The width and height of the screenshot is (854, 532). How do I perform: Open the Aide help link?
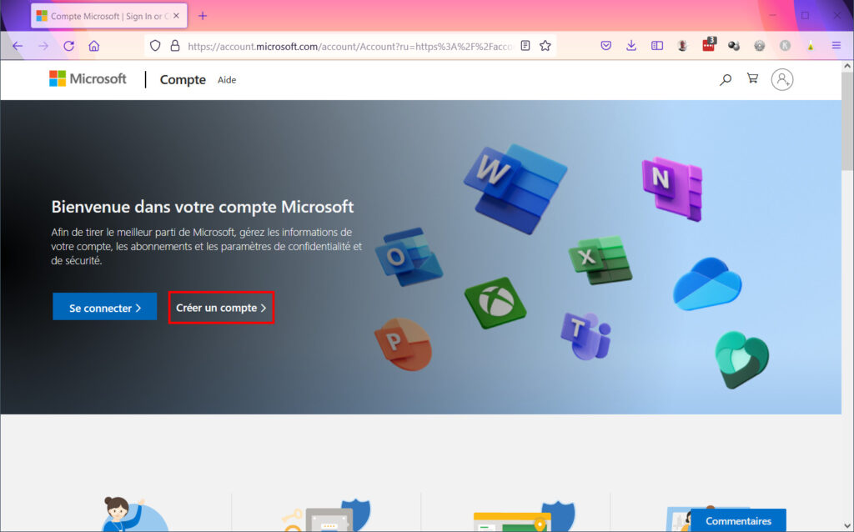(x=227, y=80)
